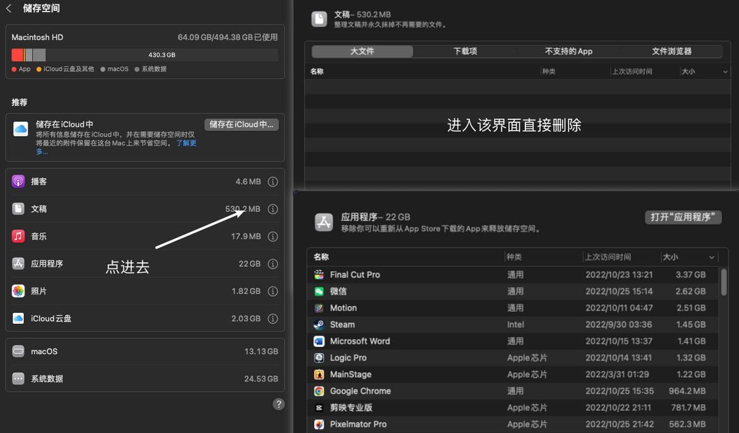Click the 照片 icon in the sidebar
This screenshot has height=433, width=739.
pos(19,291)
